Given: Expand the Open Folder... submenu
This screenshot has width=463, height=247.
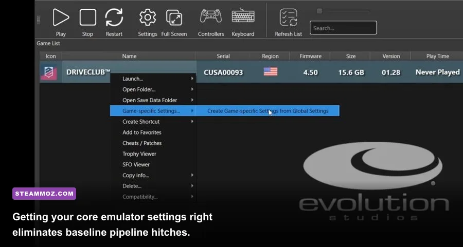Looking at the screenshot, I should click(x=153, y=89).
